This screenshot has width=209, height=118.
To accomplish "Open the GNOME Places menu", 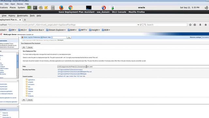I will (13, 8).
